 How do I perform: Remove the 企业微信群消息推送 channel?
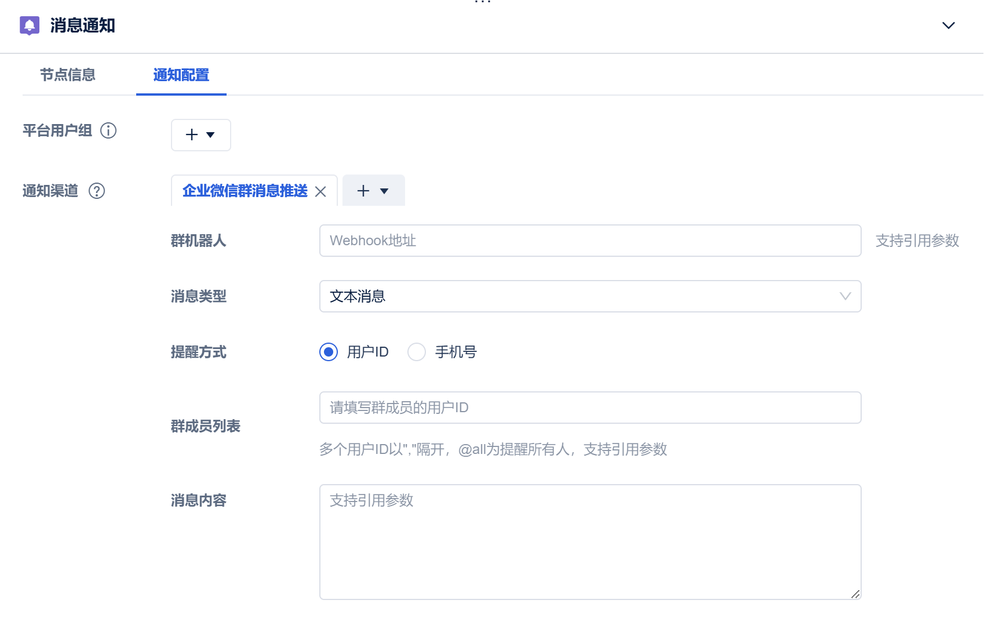[320, 191]
